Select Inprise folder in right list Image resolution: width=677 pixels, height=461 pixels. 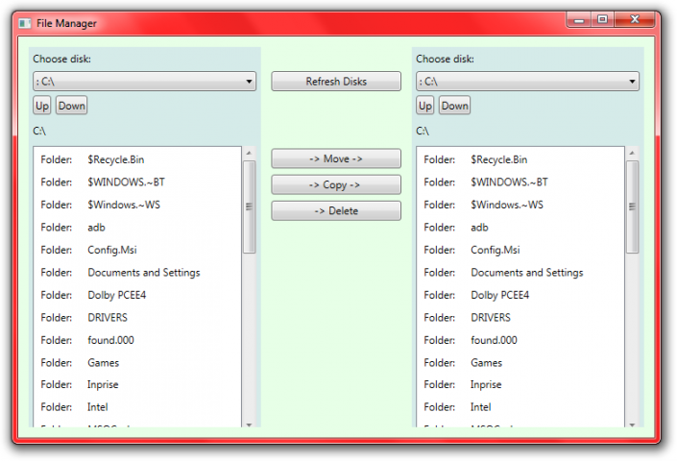[520, 384]
